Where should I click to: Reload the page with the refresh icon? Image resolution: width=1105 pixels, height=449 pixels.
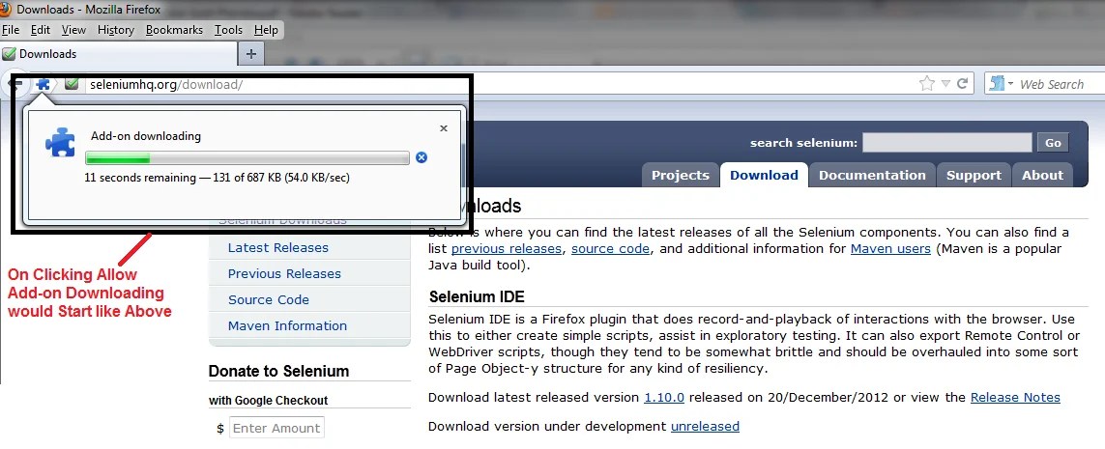pos(962,84)
